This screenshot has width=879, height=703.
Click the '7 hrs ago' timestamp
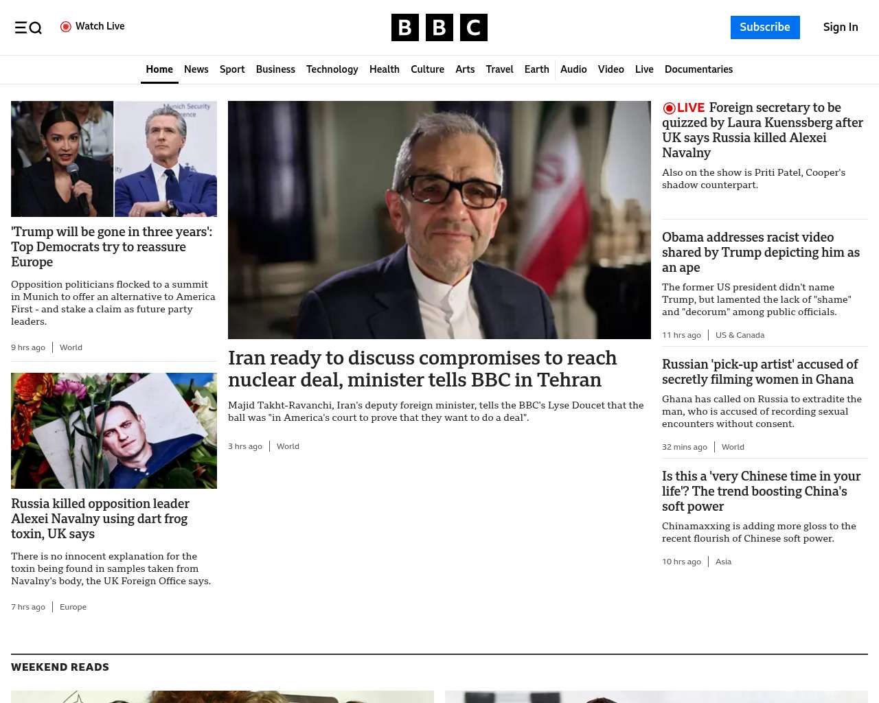[28, 607]
